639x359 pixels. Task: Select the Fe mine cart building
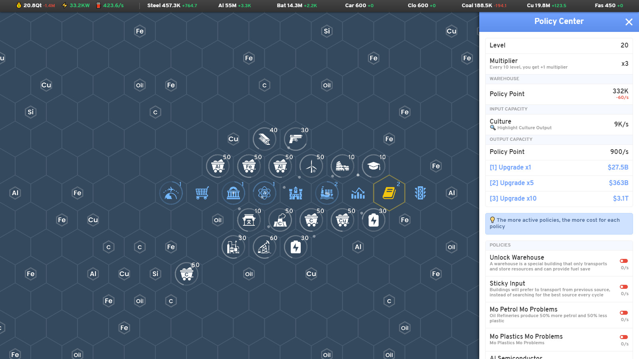tap(249, 166)
